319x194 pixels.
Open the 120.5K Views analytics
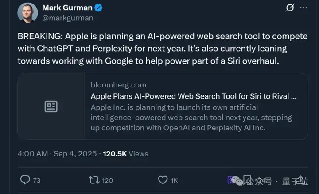coord(125,154)
